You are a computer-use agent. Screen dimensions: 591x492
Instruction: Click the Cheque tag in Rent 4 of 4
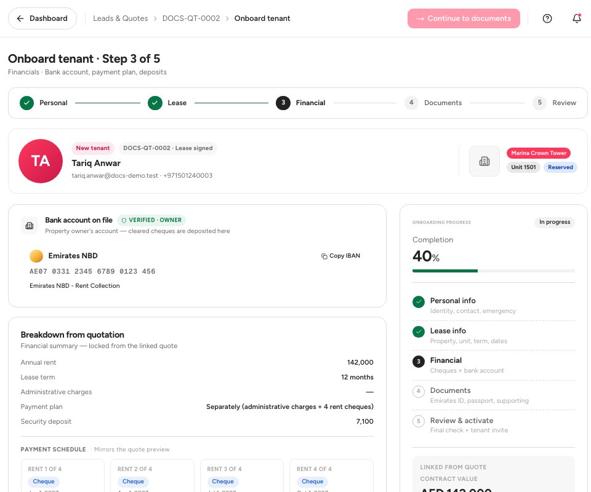point(313,482)
